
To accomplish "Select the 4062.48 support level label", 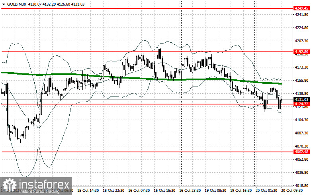I will point(301,152).
